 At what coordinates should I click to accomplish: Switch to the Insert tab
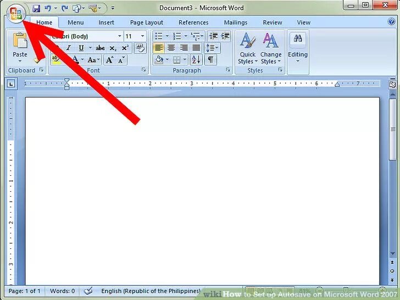pyautogui.click(x=106, y=23)
